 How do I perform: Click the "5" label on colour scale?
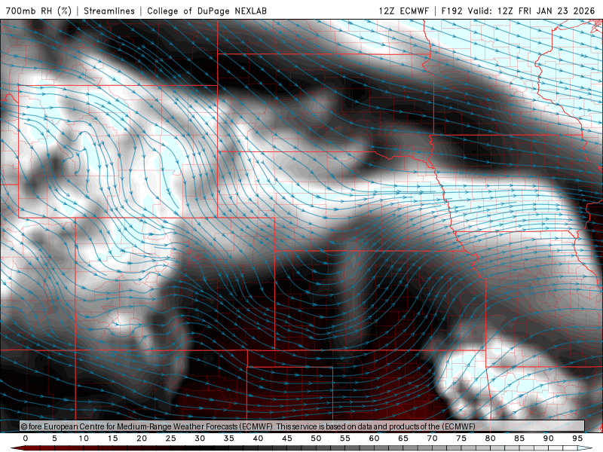click(54, 438)
